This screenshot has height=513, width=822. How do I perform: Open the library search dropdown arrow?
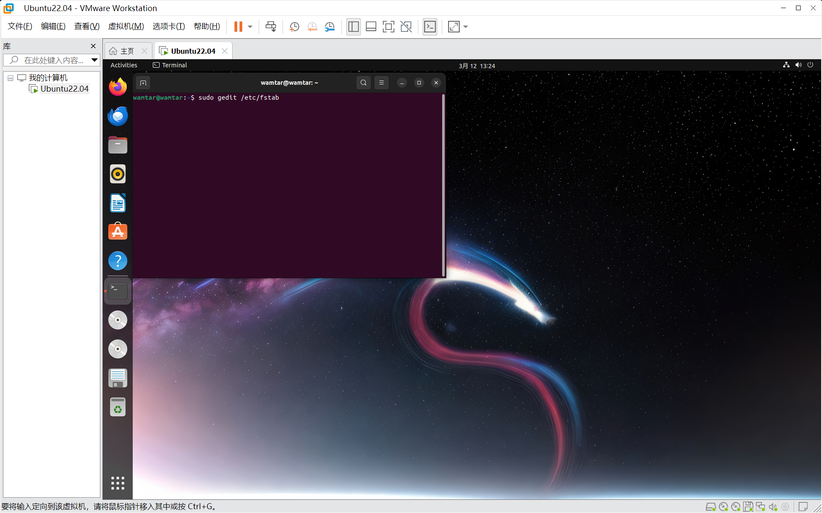[x=94, y=60]
